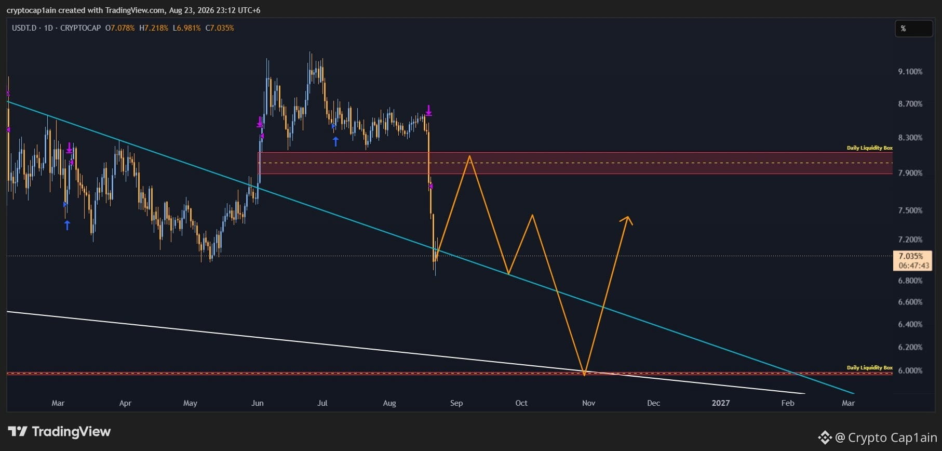Click the 2027 label on the time axis

(x=721, y=403)
